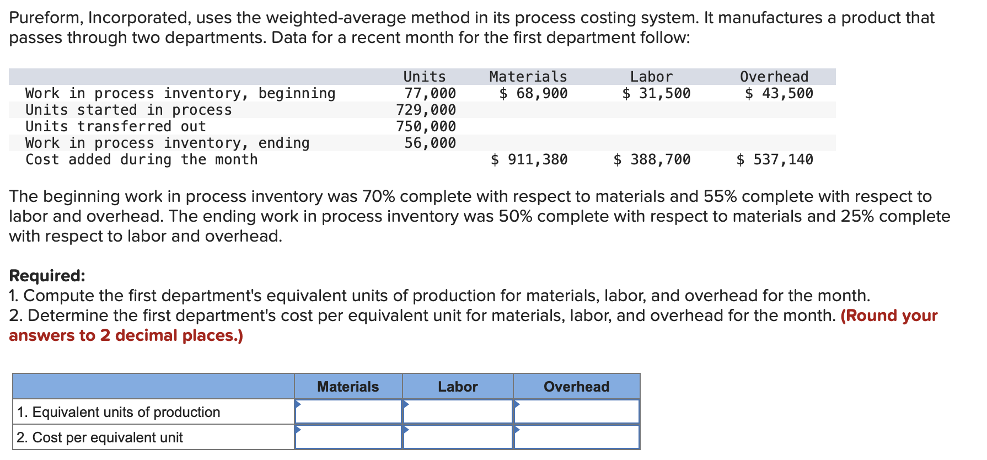The image size is (987, 460).
Task: Click labor cost added $ 388,700
Action: 652,159
